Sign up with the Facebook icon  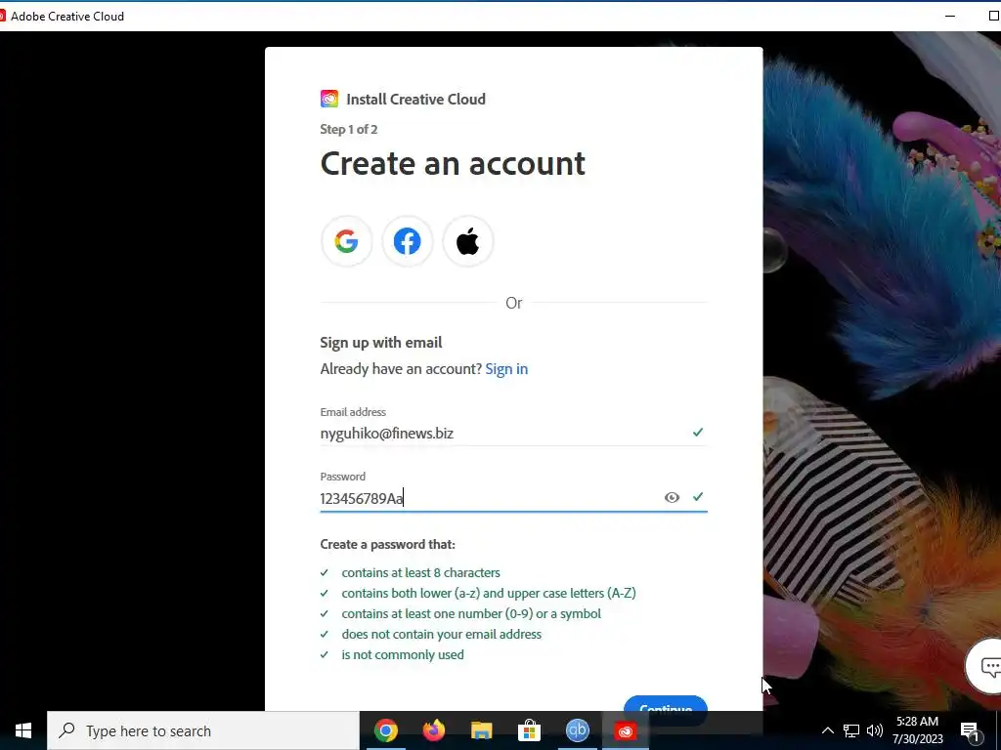[x=408, y=241]
